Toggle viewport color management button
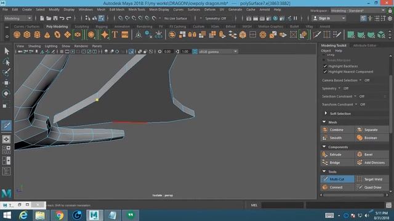 pyautogui.click(x=195, y=52)
